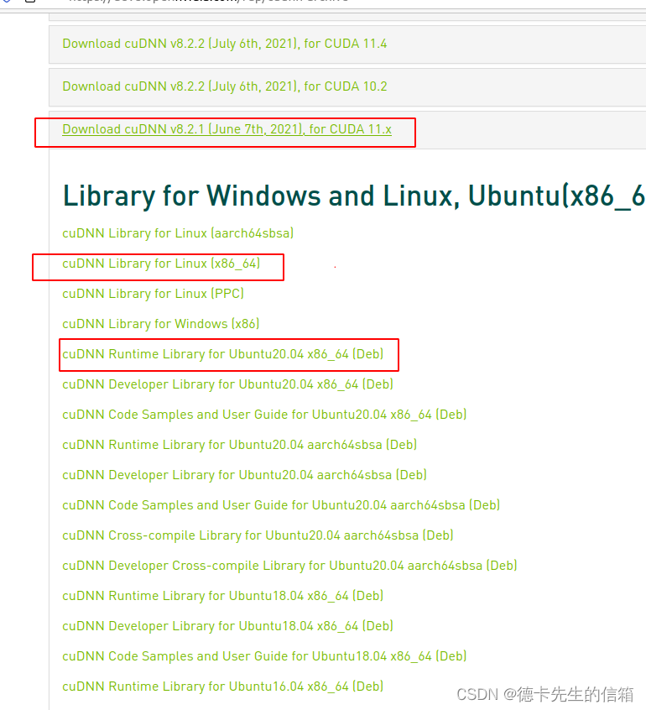646x710 pixels.
Task: Get Code Samples and User Guide Ubuntu18.04 x86_64
Action: (x=264, y=656)
